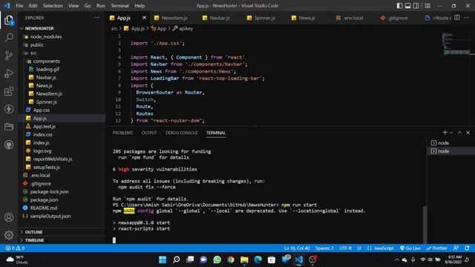Viewport: 475px width, 267px height.
Task: Click Spaces: 2 indentation setting
Action: tap(324, 248)
